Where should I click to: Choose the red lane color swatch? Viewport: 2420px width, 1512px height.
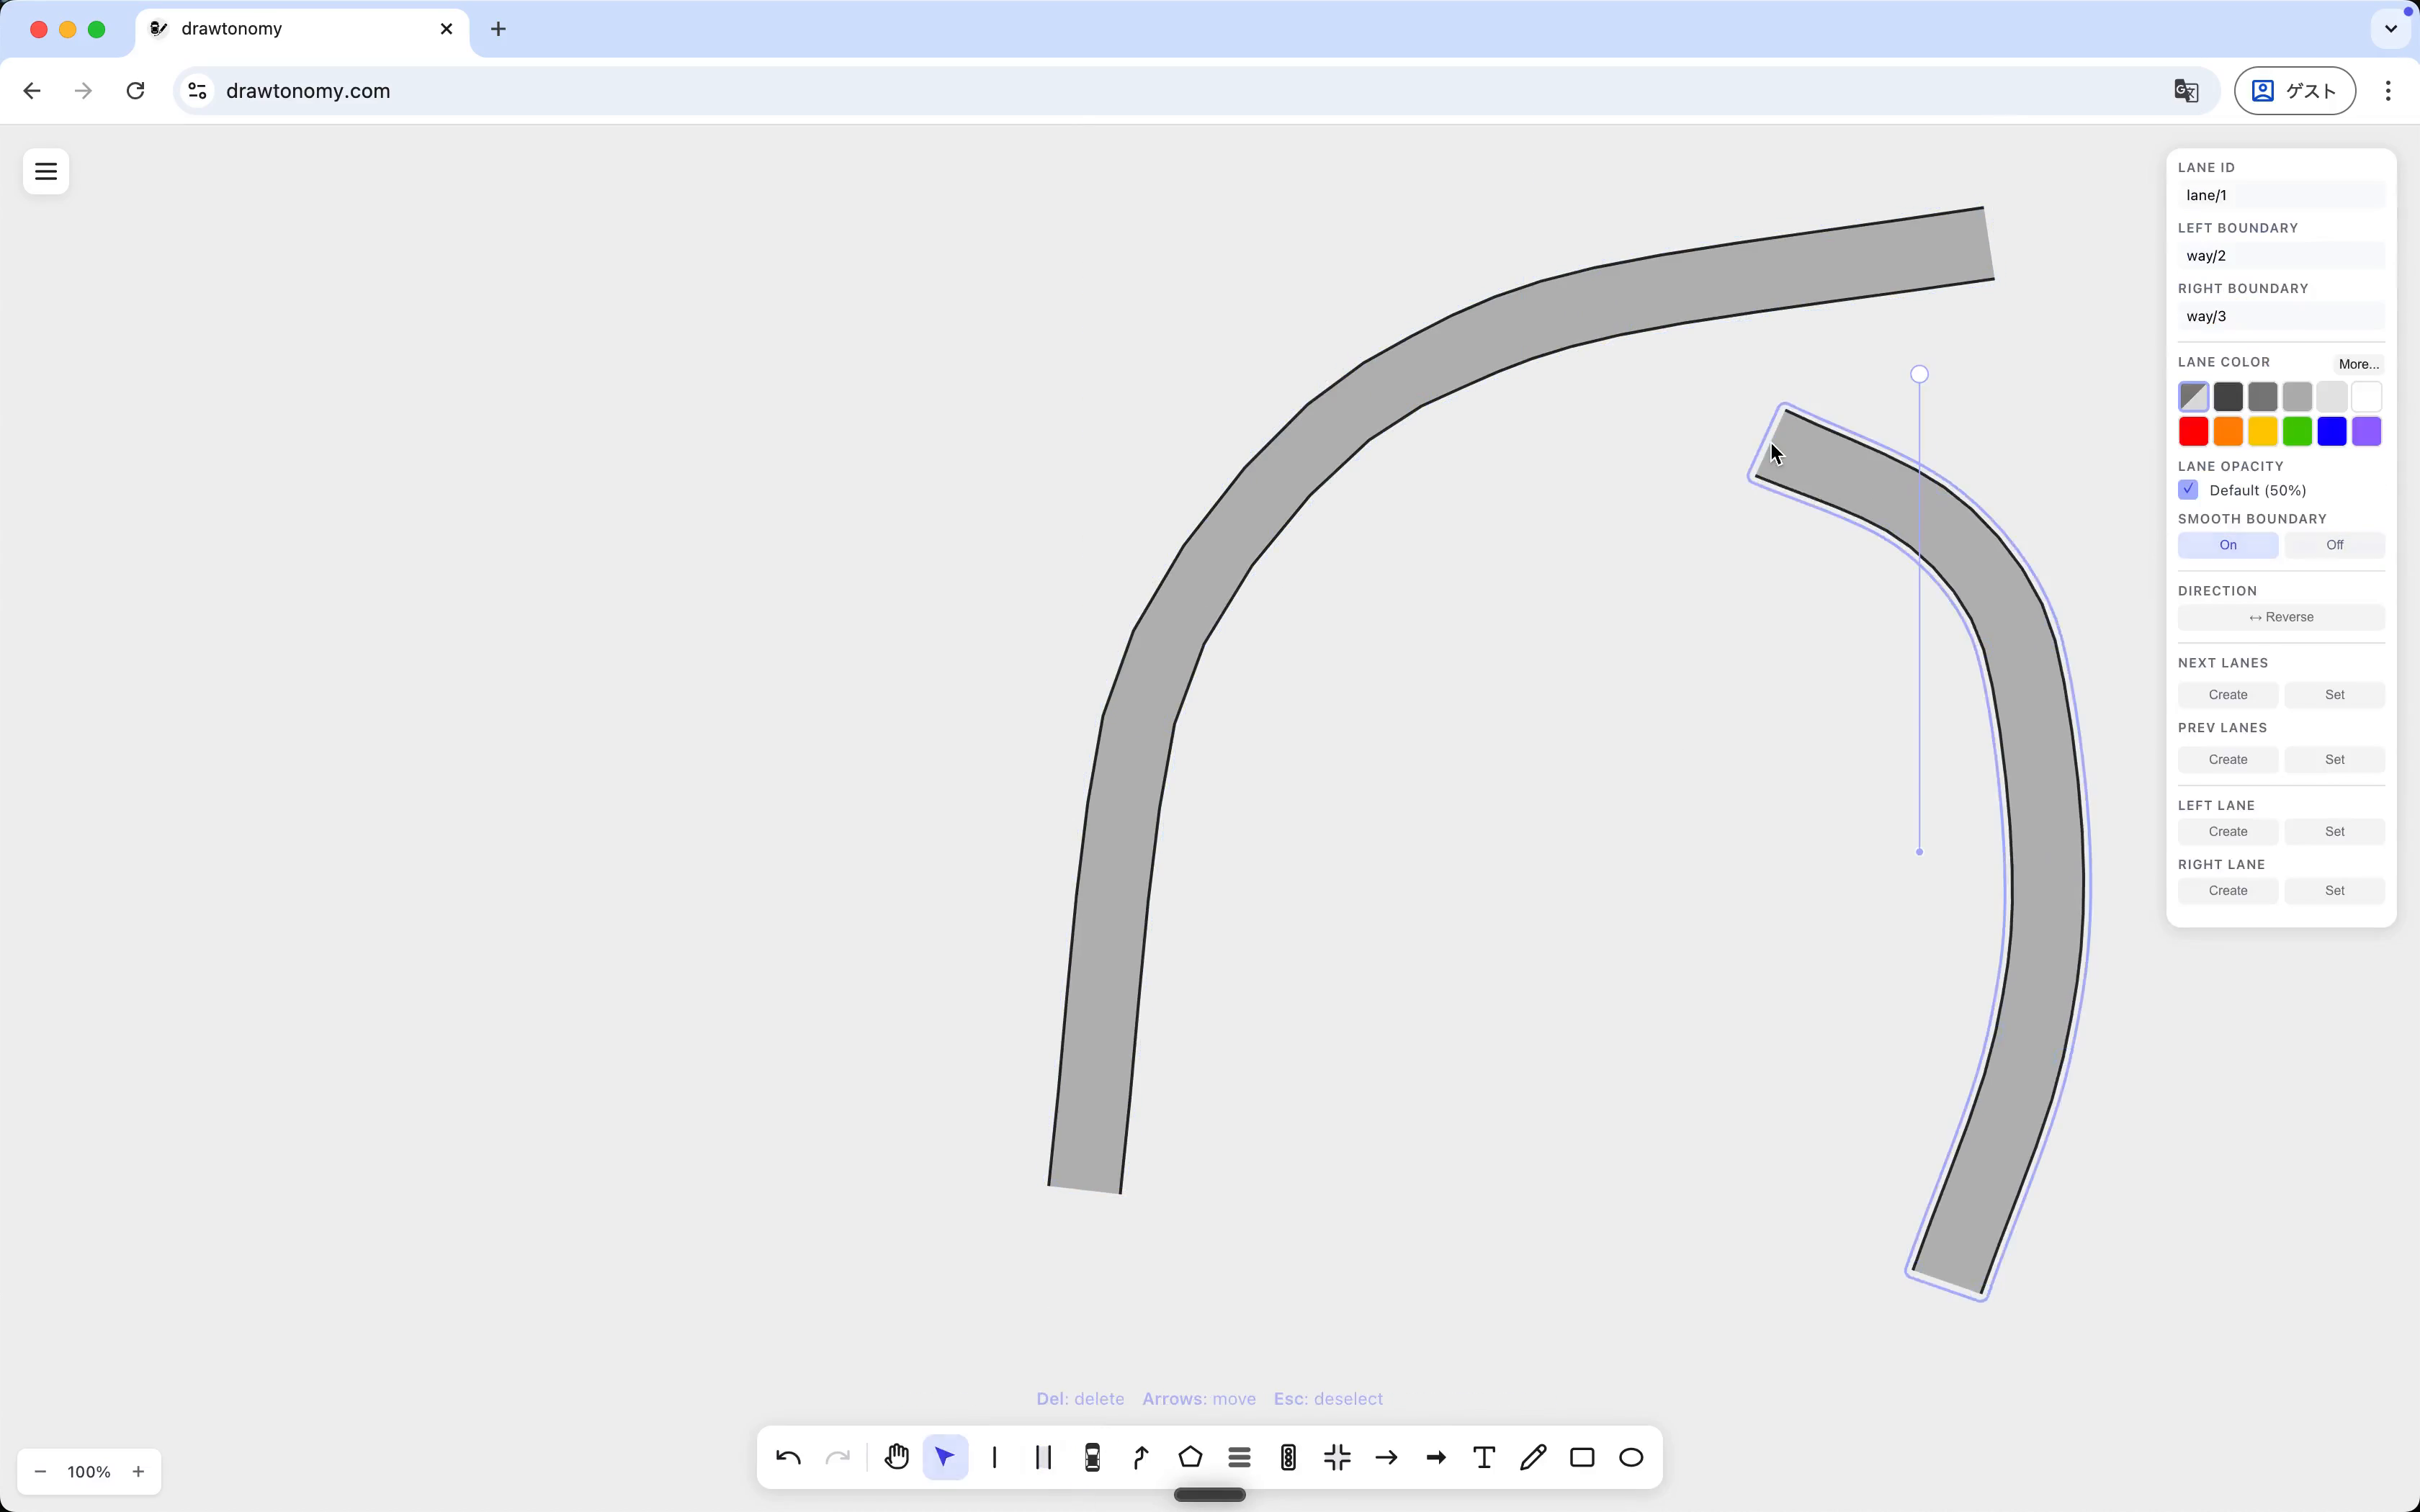coord(2193,432)
